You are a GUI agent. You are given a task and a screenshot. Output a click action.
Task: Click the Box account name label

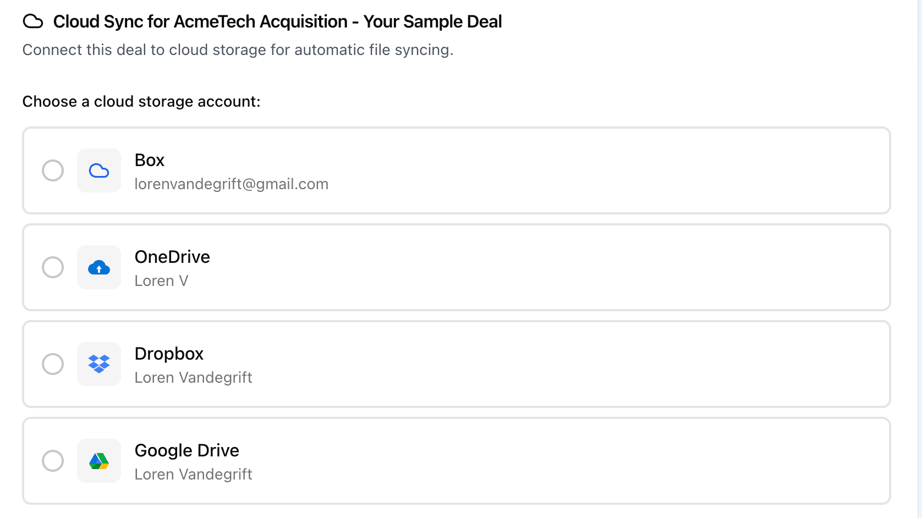pyautogui.click(x=150, y=160)
